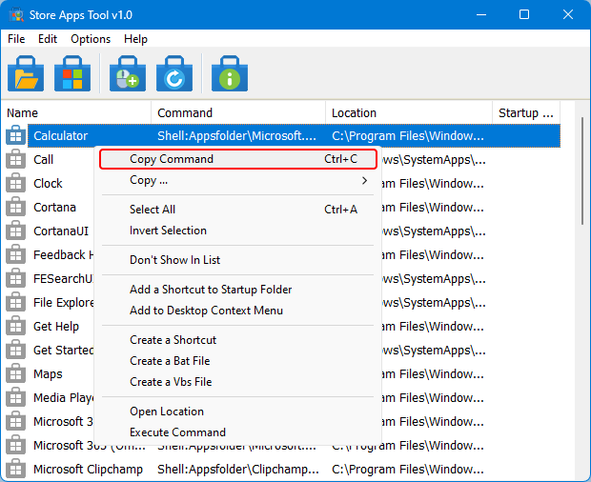Click the Windows logo store bag toolbar icon
The height and width of the screenshot is (482, 591).
(72, 73)
